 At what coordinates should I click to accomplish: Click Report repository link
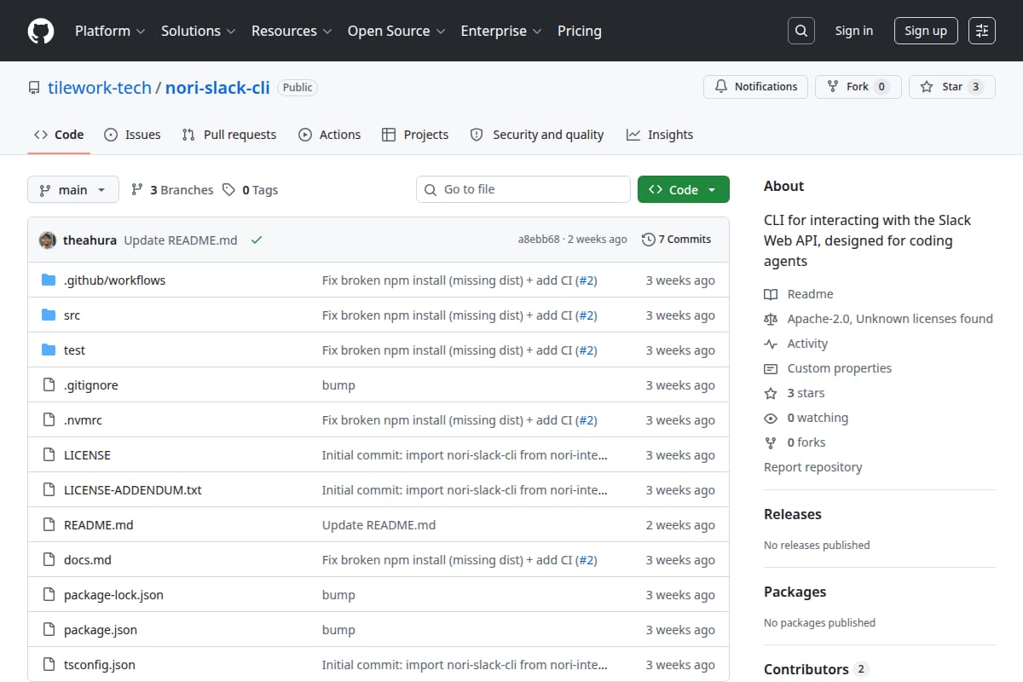coord(812,467)
